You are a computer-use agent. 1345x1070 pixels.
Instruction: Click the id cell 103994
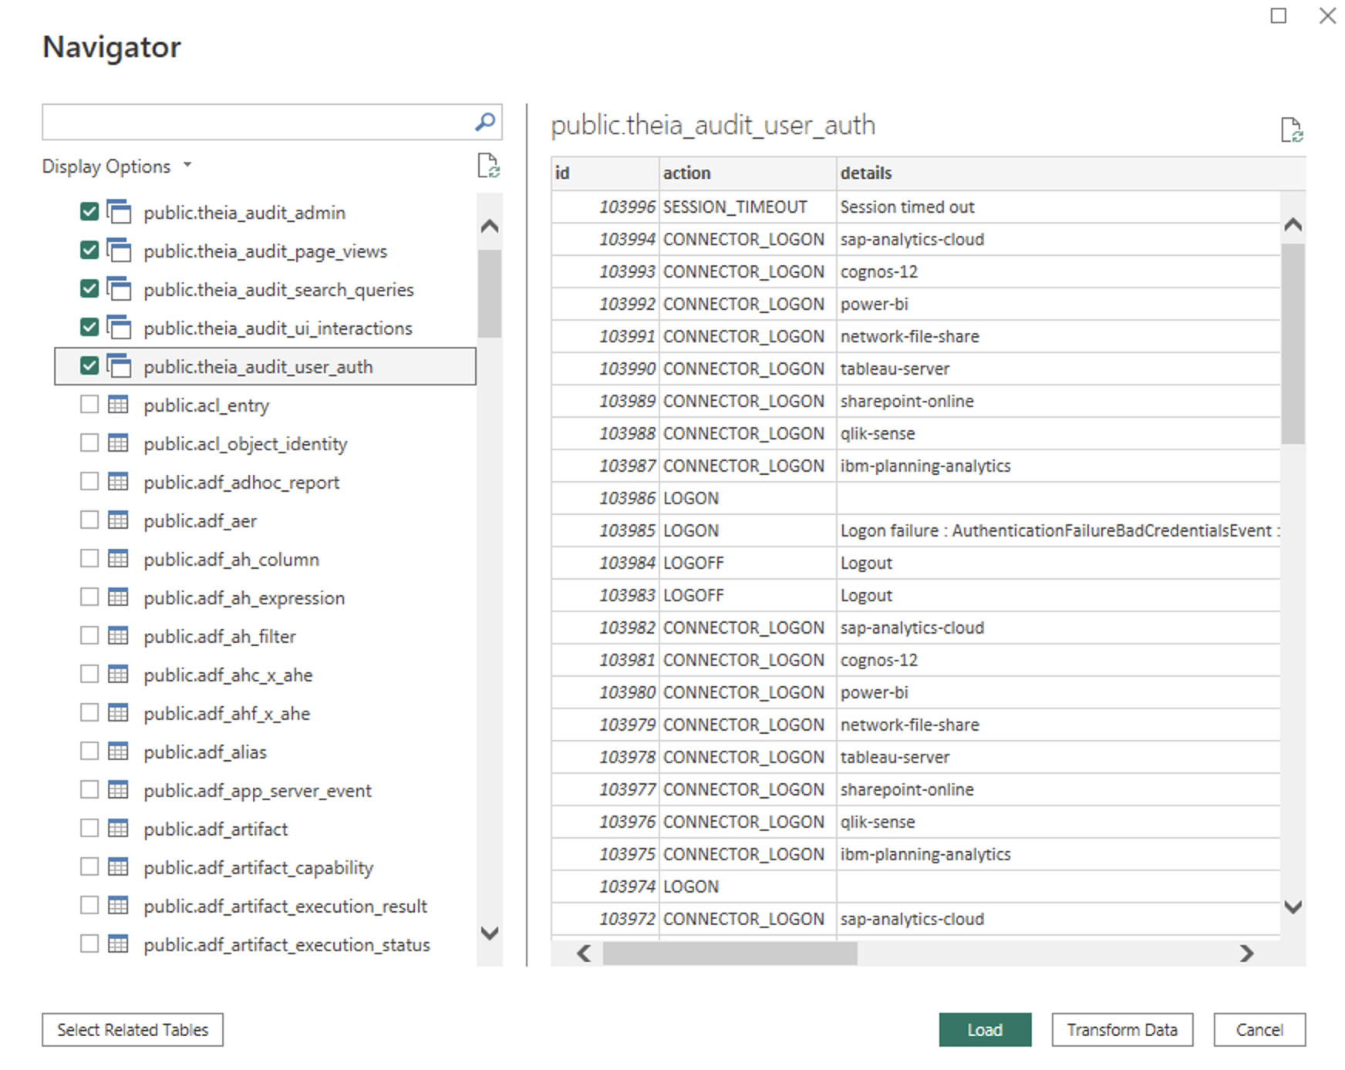(605, 239)
